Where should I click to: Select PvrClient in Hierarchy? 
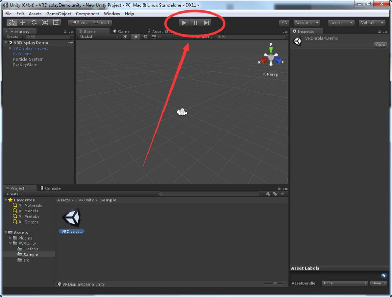tap(22, 54)
